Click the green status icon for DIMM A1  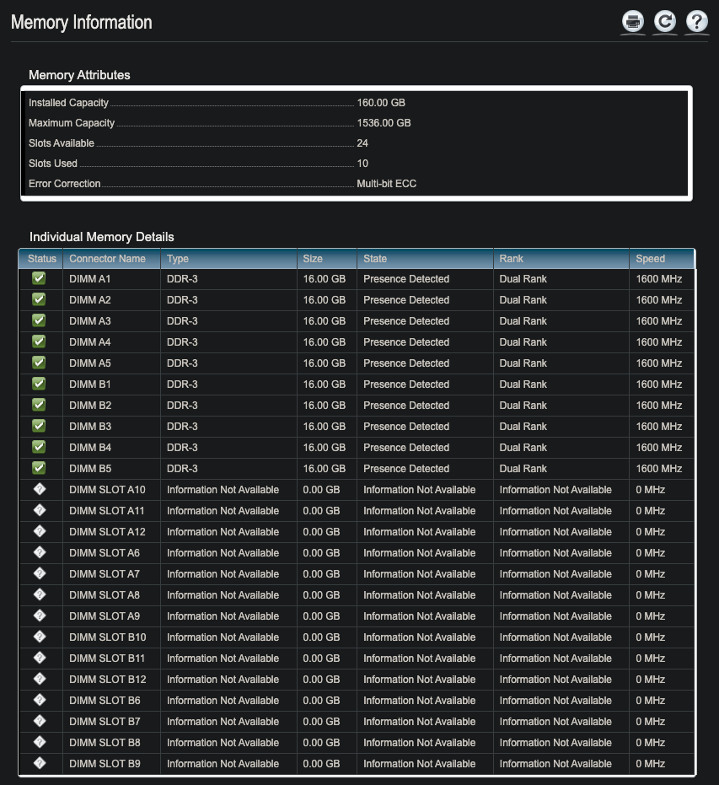coord(39,278)
